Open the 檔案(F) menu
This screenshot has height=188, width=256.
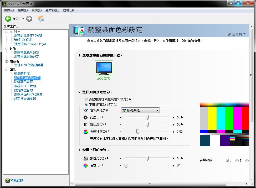click(9, 10)
